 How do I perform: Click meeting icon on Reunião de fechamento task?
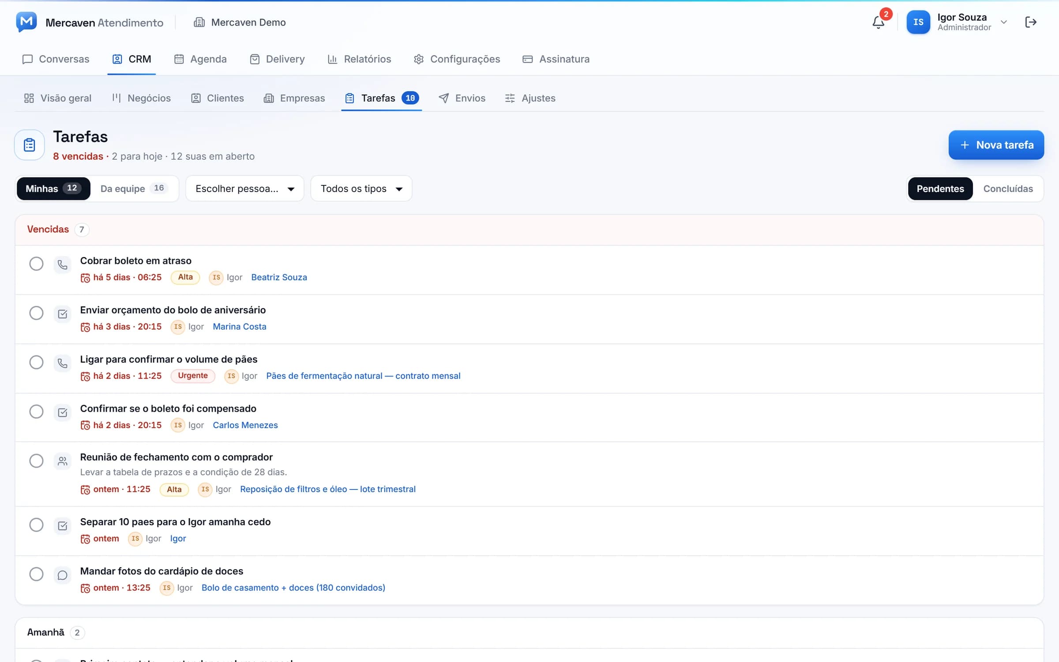[62, 461]
